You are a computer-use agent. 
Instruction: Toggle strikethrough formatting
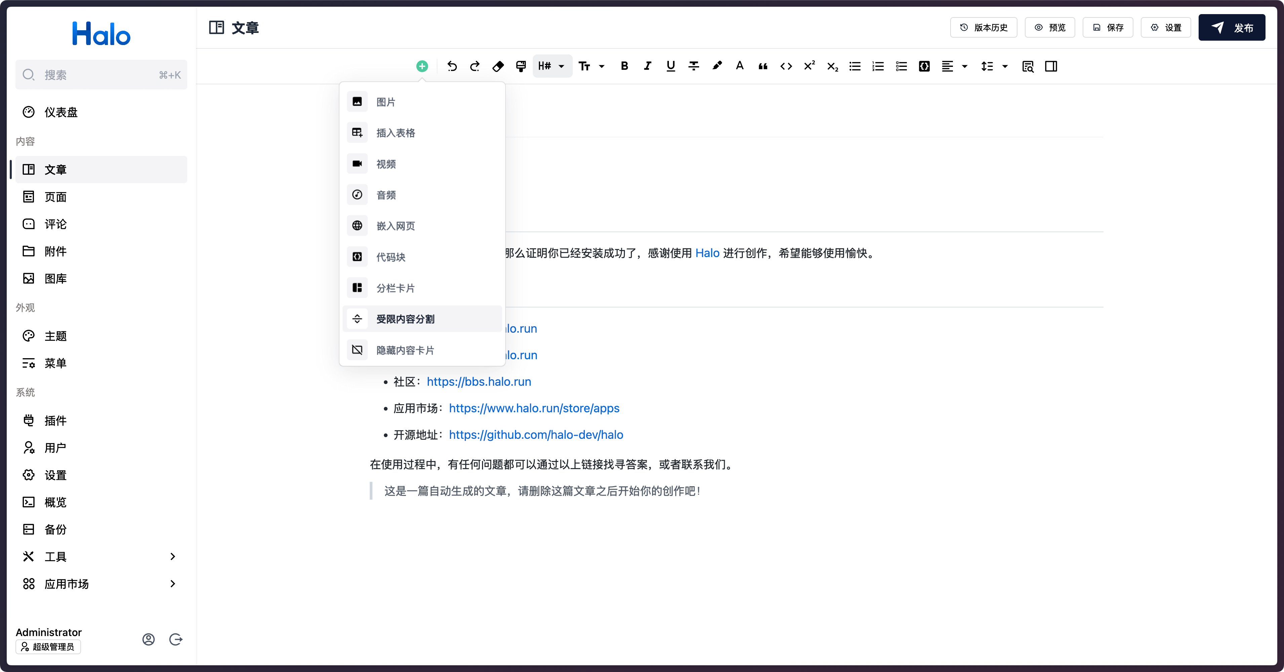[x=694, y=66]
